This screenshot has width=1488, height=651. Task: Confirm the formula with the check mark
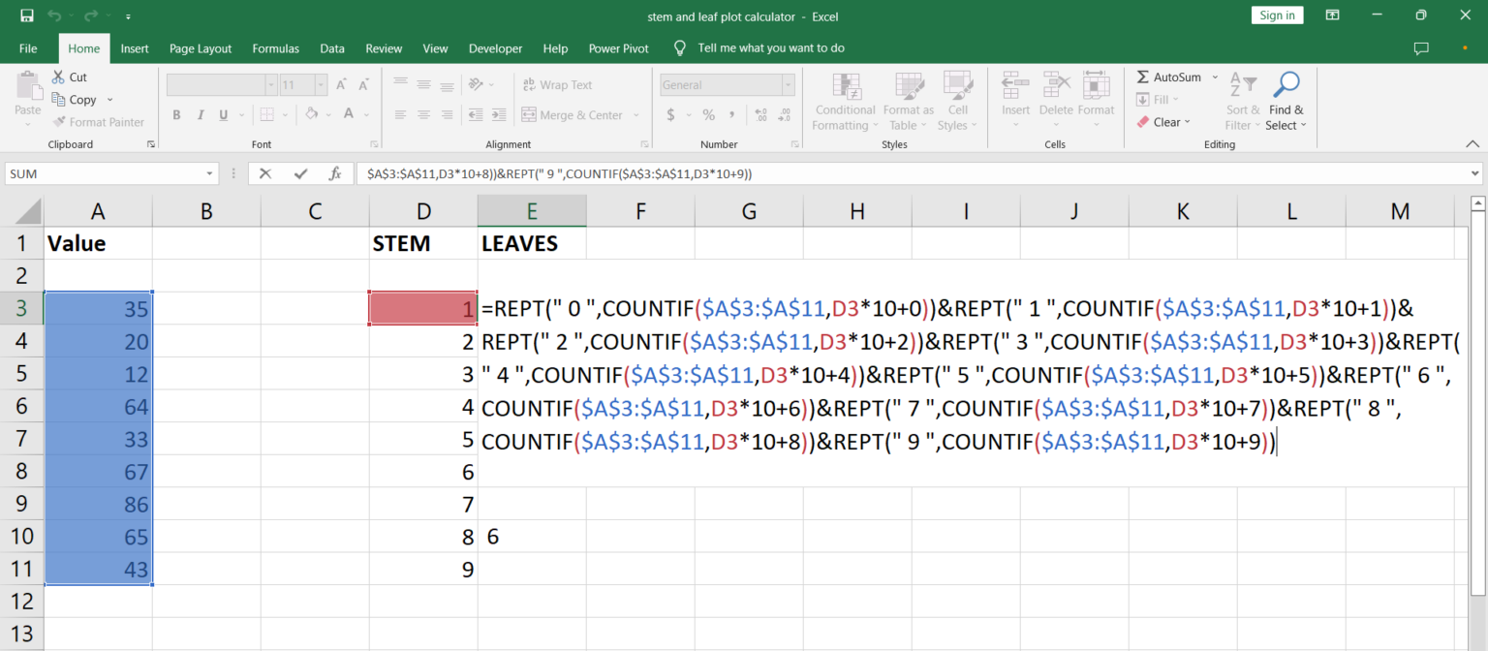(x=299, y=172)
